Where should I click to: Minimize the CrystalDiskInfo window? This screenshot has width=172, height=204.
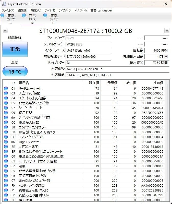click(143, 4)
